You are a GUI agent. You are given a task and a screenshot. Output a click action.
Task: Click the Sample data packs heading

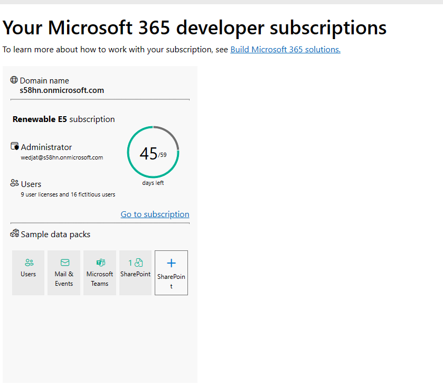[55, 235]
